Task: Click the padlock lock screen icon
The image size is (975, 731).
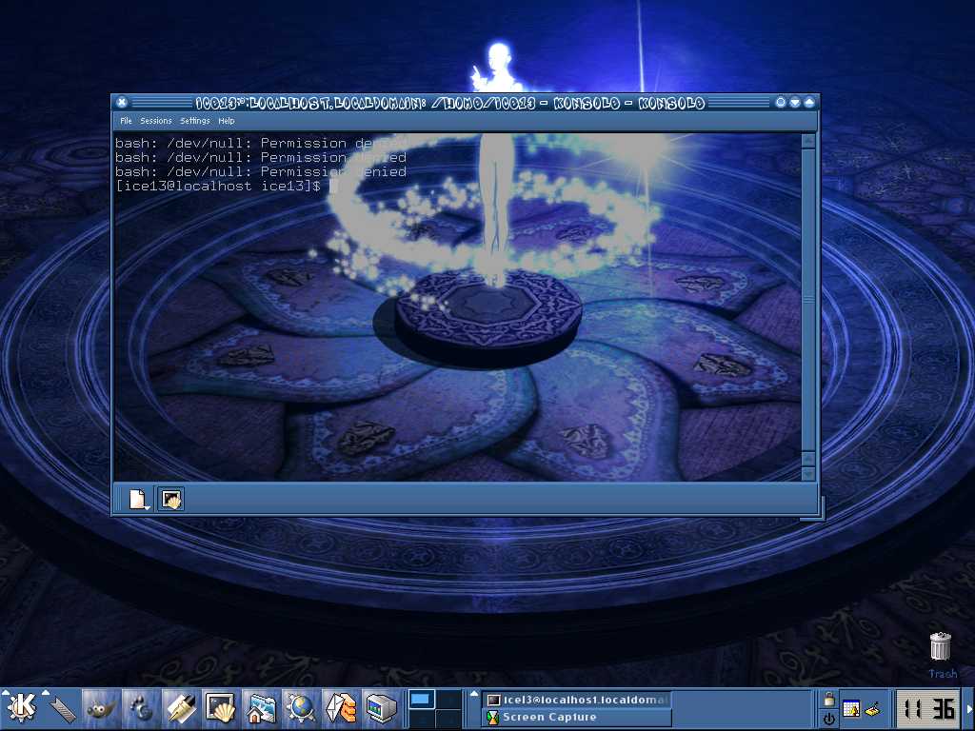Action: coord(829,699)
